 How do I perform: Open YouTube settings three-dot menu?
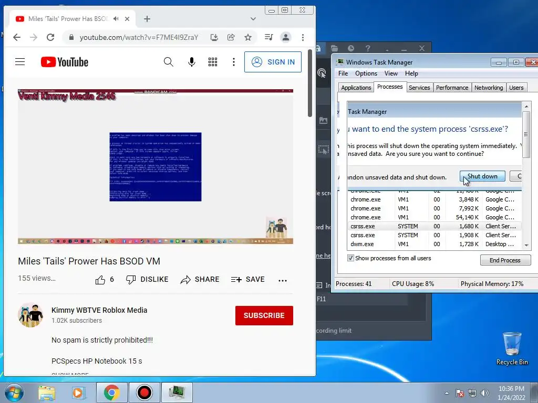[x=234, y=62]
